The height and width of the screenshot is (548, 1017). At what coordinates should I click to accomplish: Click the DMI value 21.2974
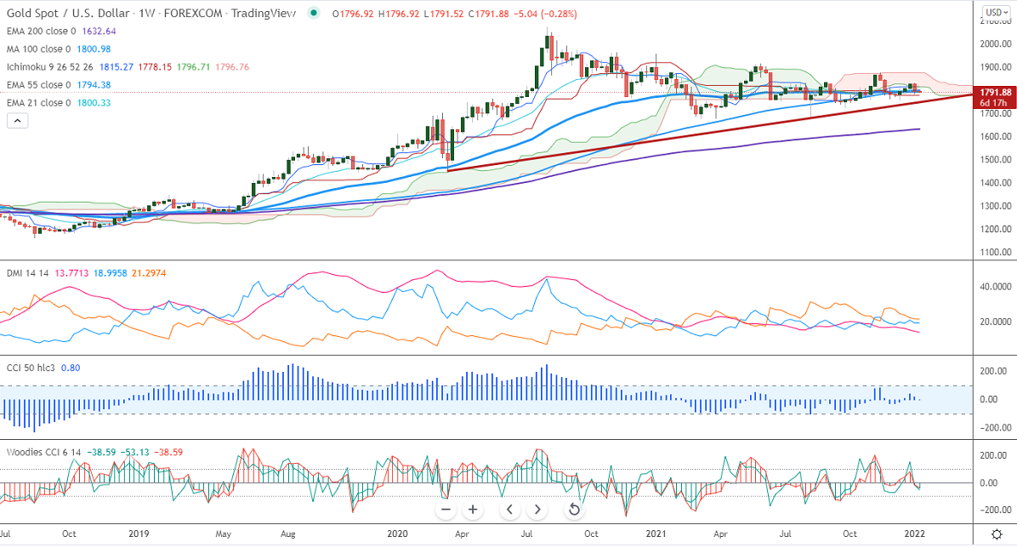149,273
